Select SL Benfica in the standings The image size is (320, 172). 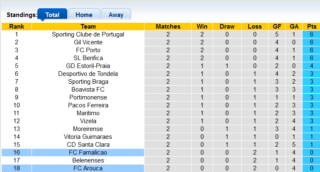click(x=88, y=58)
